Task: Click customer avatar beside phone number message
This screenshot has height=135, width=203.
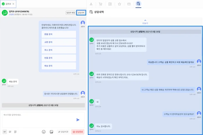Action: [x=92, y=74]
